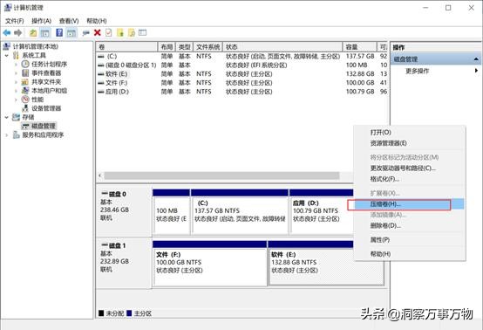Expand the 性能 tree node arrow

[x=16, y=100]
